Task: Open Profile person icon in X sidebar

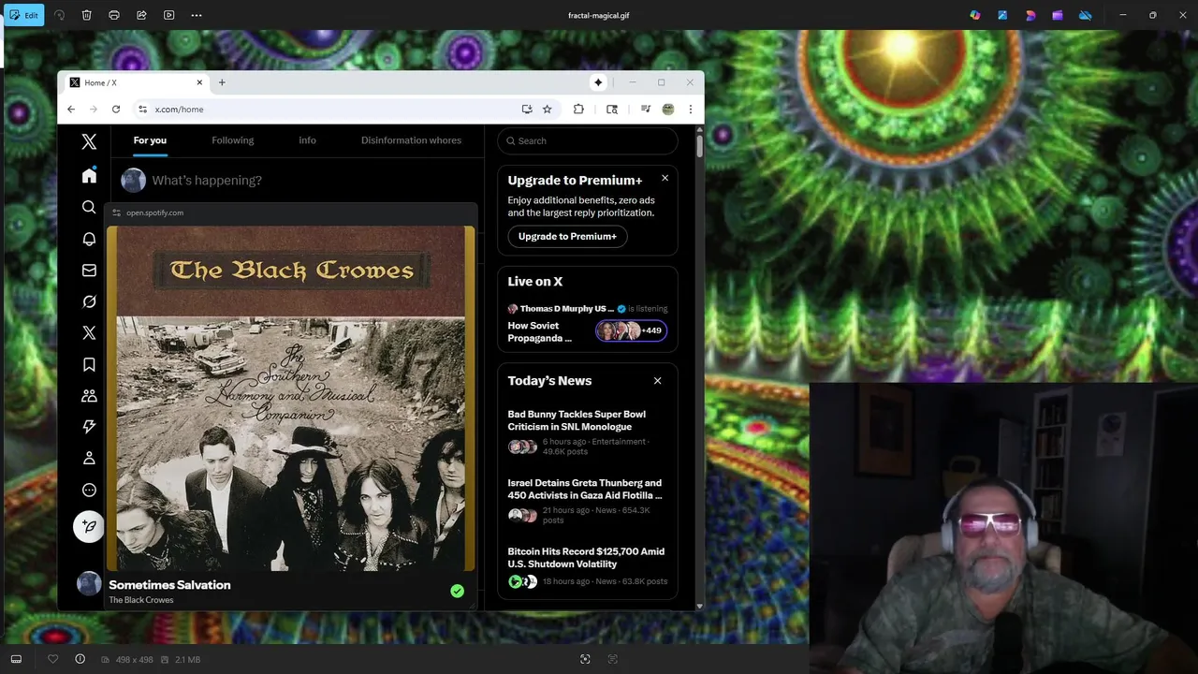Action: (89, 458)
